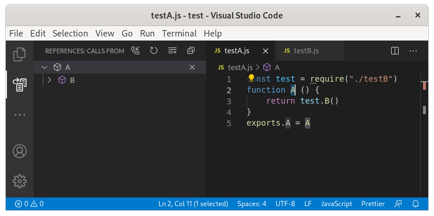Collapse all items in references tree
This screenshot has width=434, height=216.
click(x=191, y=51)
